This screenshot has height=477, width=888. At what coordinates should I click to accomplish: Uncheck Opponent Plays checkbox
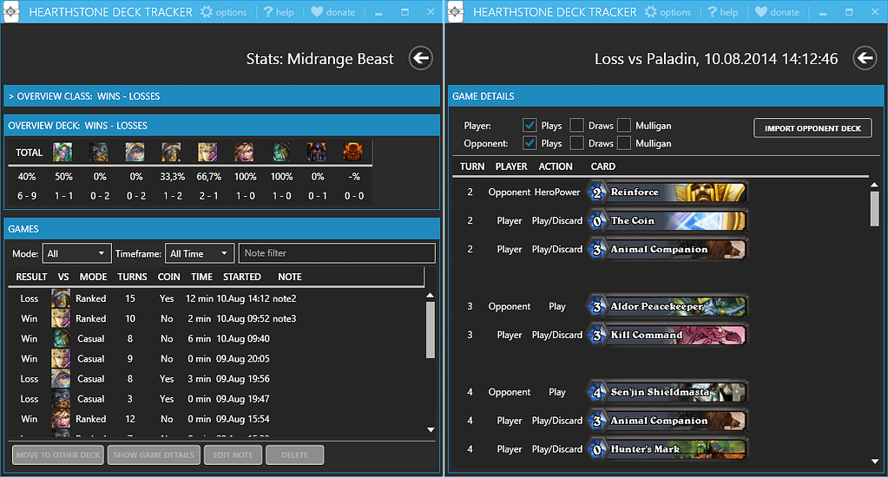click(x=530, y=143)
